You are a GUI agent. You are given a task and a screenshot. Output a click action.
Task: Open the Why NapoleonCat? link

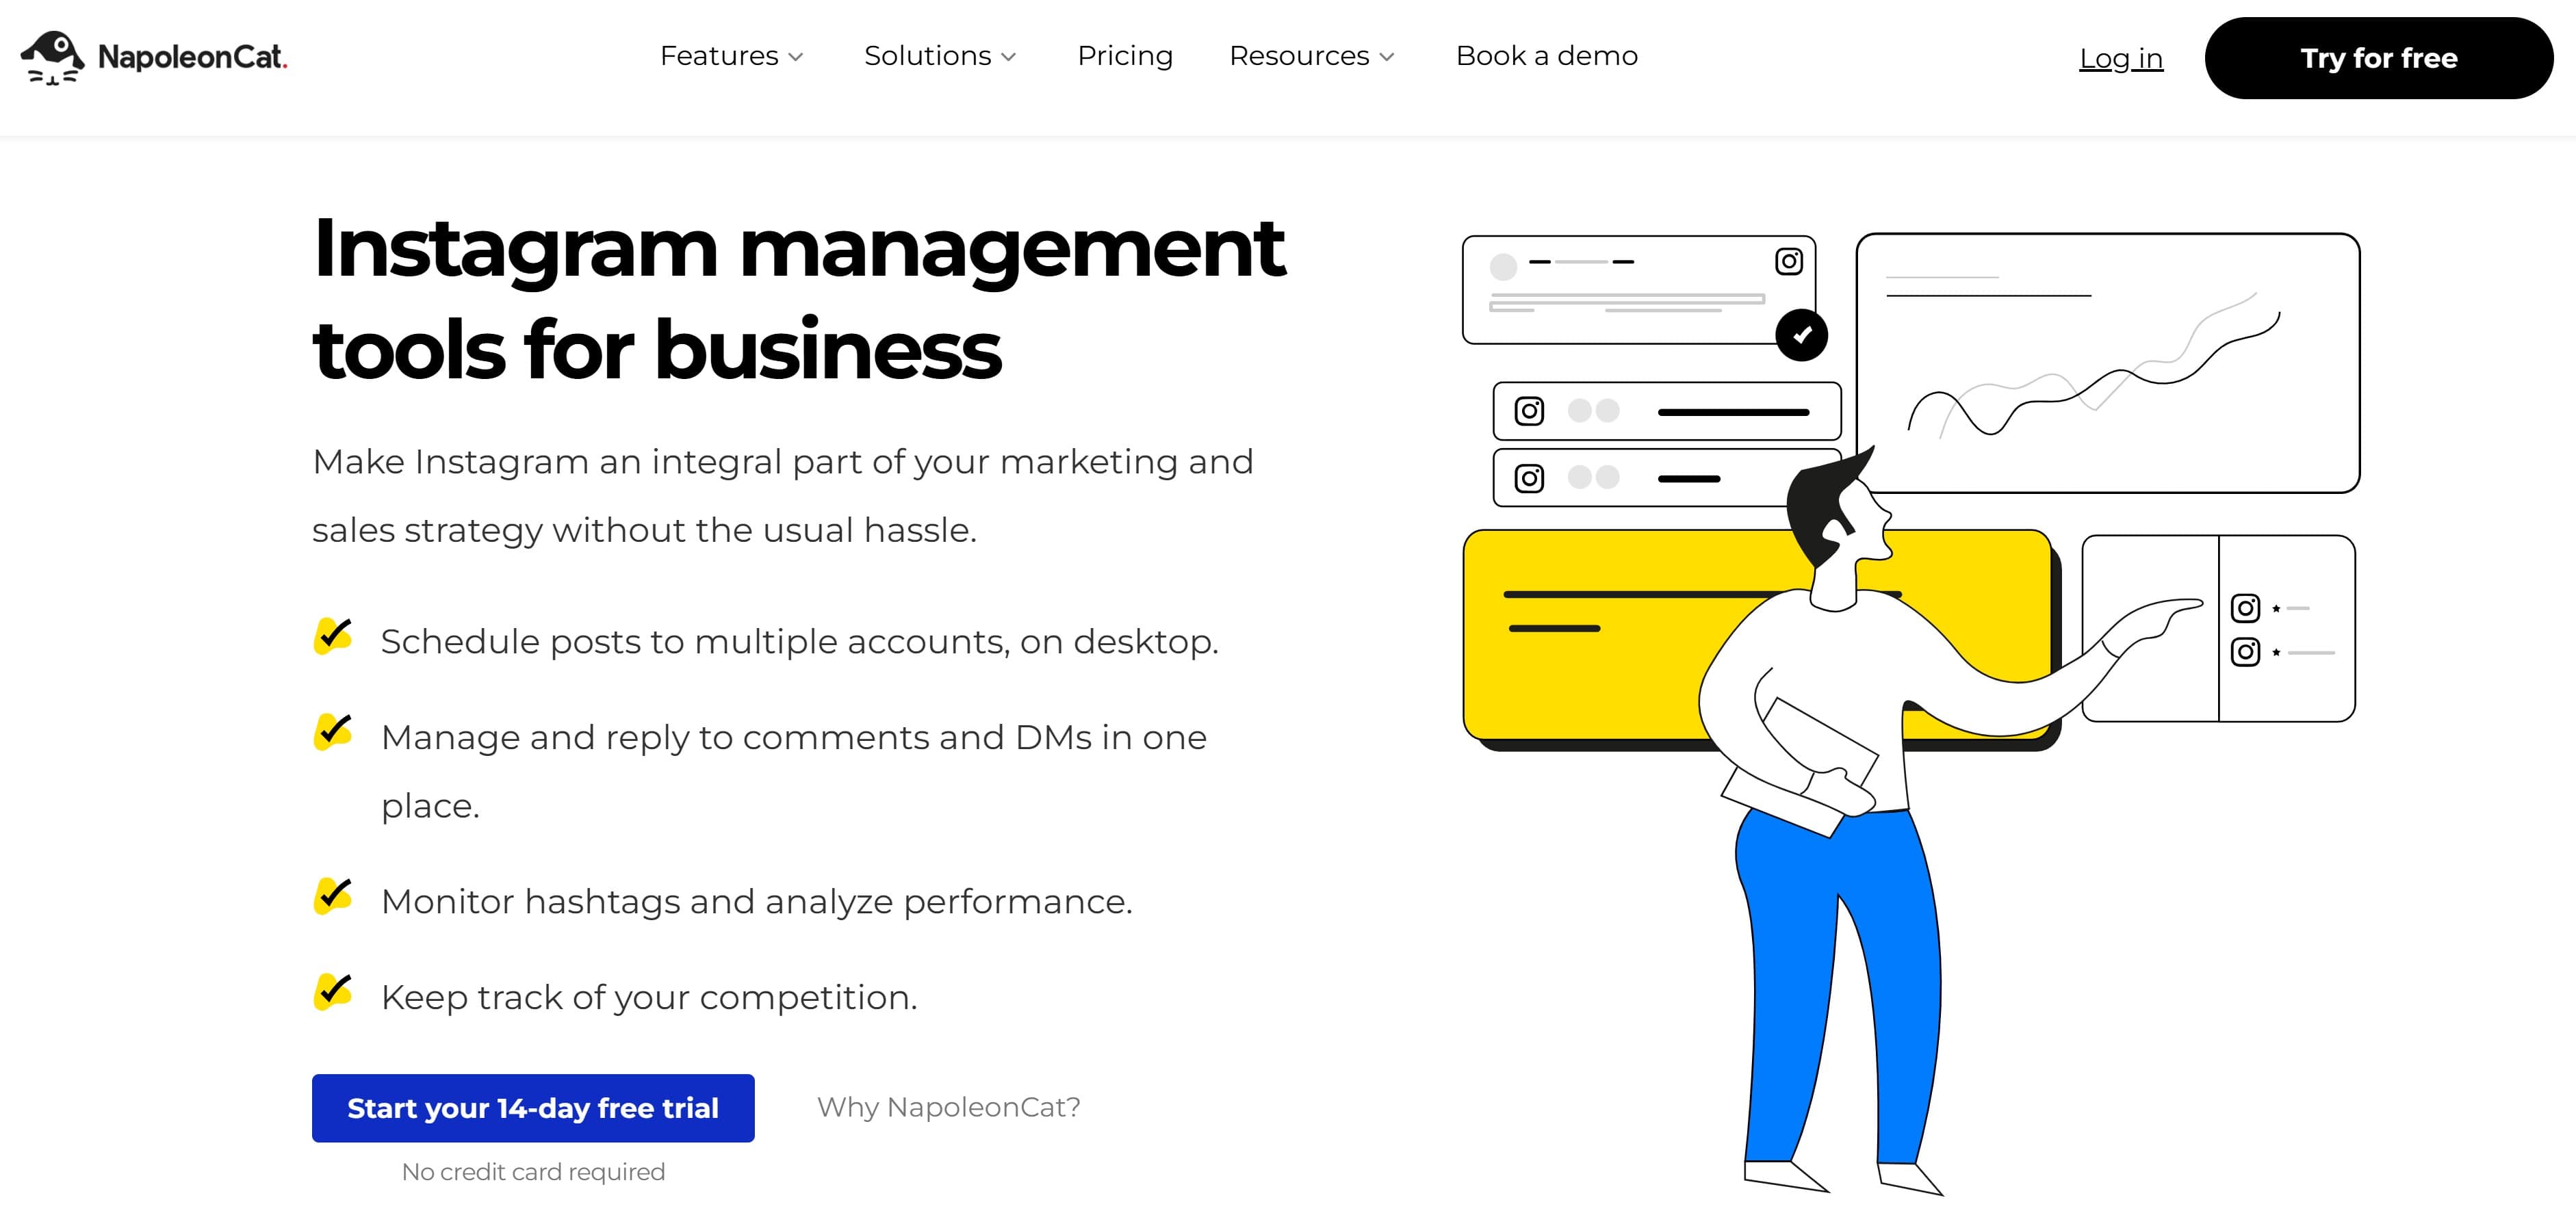click(949, 1107)
